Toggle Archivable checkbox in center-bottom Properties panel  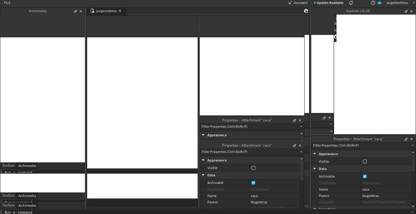[253, 182]
